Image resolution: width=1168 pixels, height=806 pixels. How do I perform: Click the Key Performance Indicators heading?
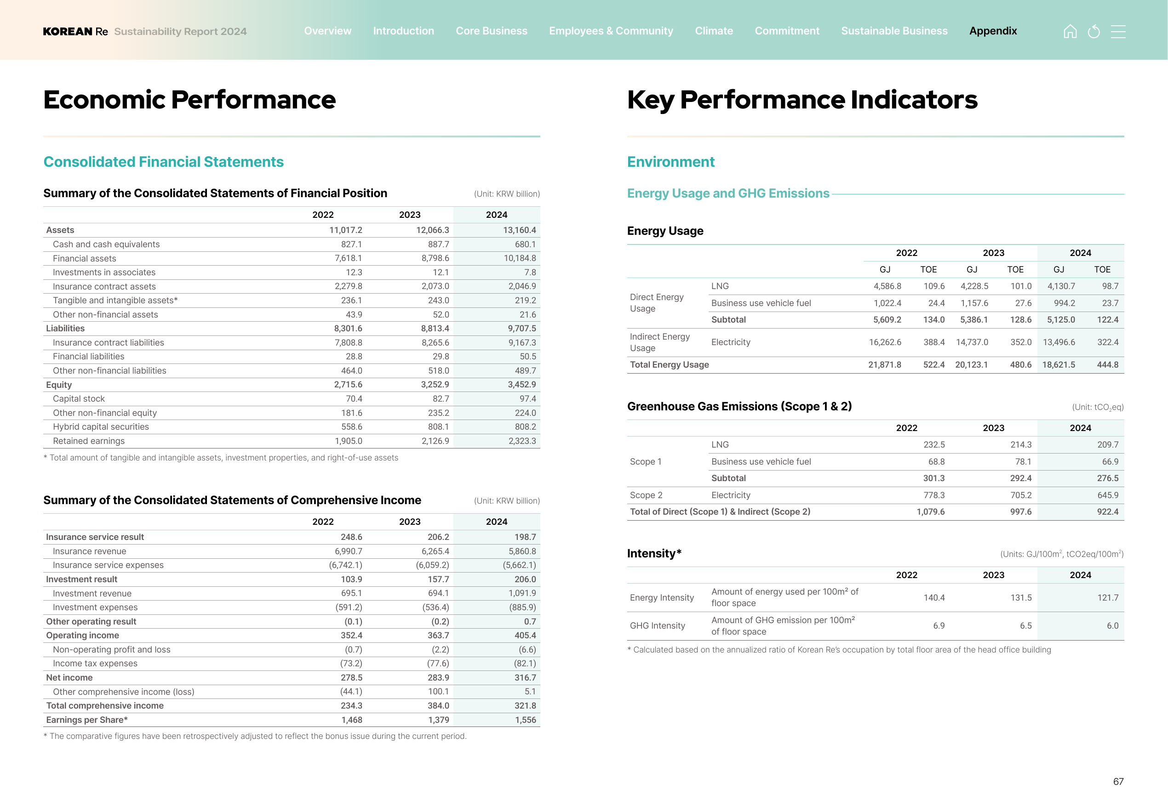802,100
